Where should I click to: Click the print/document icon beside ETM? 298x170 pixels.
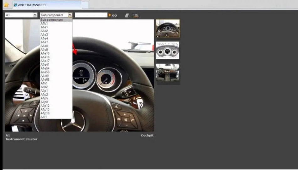(127, 15)
